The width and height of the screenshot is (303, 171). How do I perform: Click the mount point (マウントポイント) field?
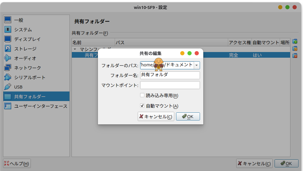coord(170,85)
